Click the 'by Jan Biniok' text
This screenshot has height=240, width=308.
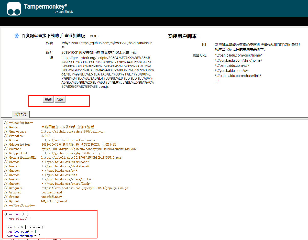click(64, 12)
